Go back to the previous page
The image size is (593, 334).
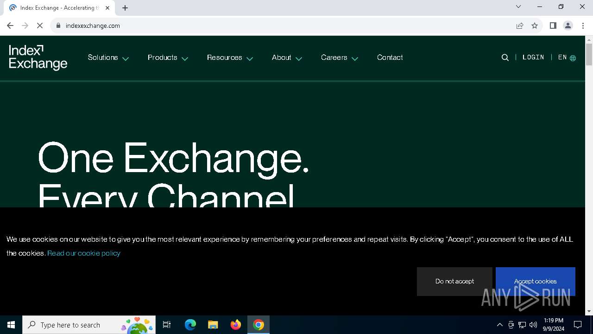(x=10, y=26)
